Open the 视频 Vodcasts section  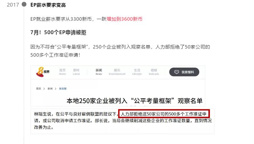(154, 72)
